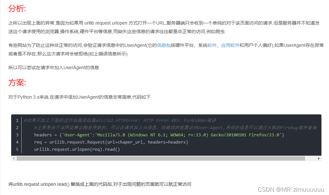Click code line number 3
Screen dimensions: 329x195
click(17, 135)
